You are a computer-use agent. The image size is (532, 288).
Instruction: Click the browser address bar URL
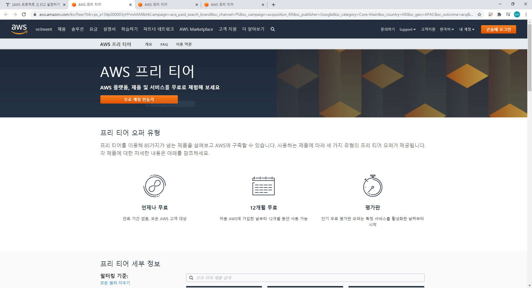[256, 14]
